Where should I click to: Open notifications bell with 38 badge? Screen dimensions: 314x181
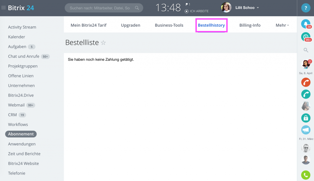pyautogui.click(x=306, y=24)
